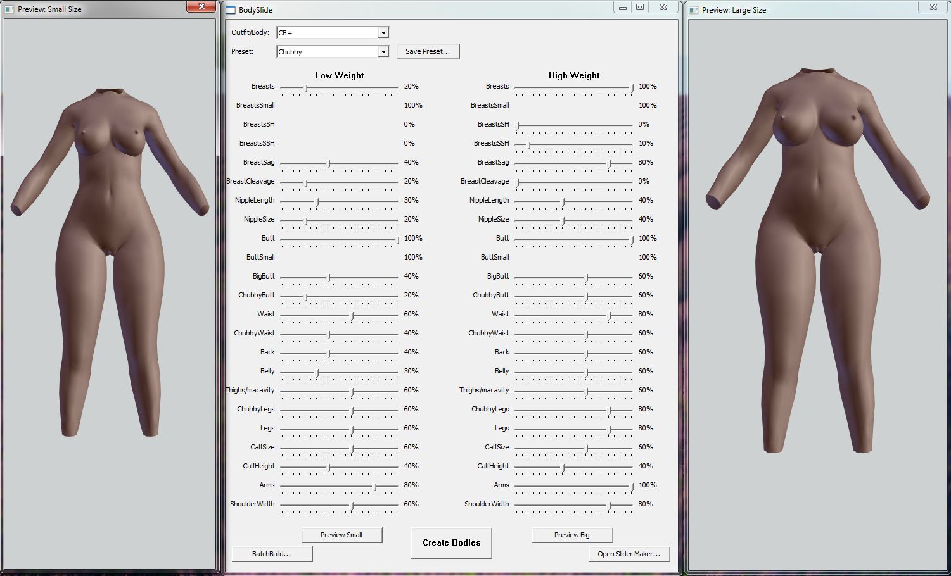The height and width of the screenshot is (576, 951).
Task: Click the Low Weight Waist slider
Action: pos(339,317)
